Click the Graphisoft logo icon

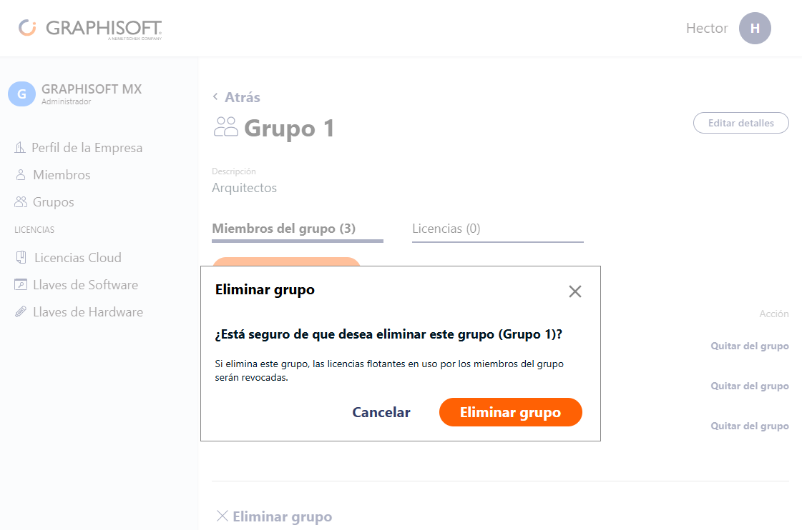tap(28, 28)
